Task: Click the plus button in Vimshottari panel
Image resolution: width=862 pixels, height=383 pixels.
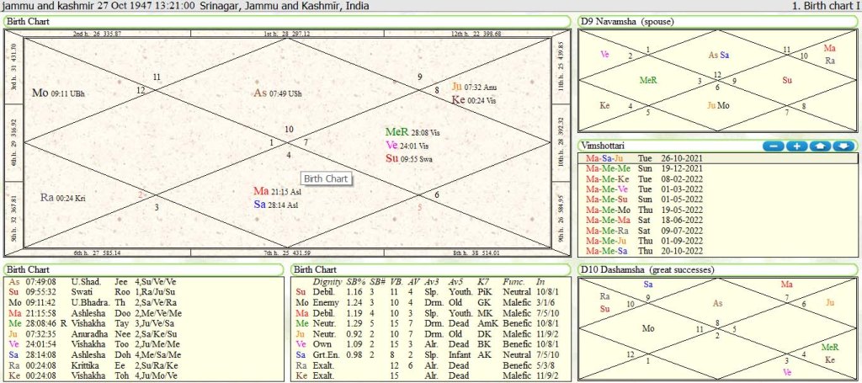Action: pyautogui.click(x=796, y=146)
